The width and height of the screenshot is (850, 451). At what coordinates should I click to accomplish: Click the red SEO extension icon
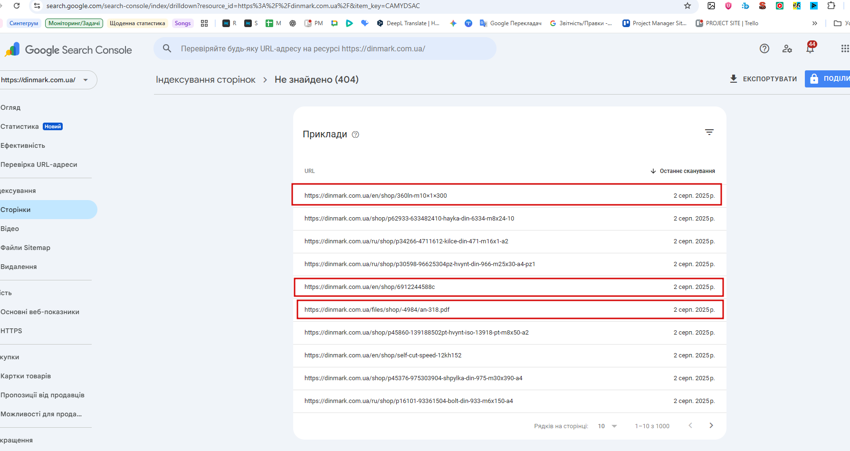click(763, 6)
